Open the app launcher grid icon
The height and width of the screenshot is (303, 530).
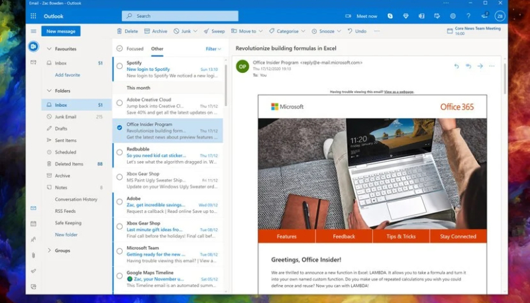33,16
